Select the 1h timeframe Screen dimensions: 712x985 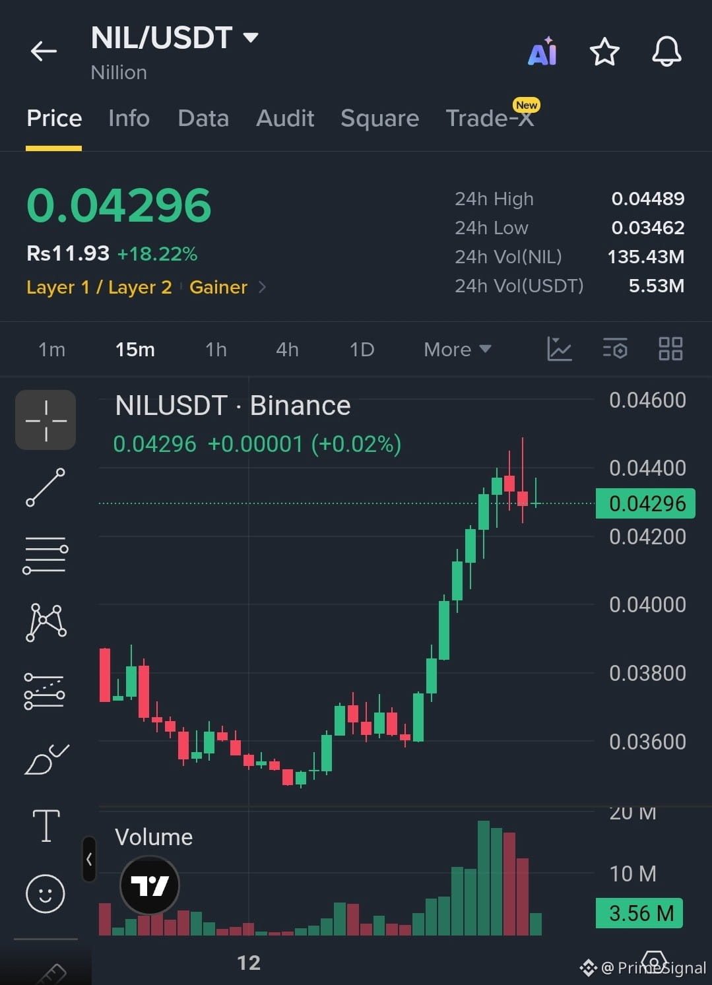point(216,349)
